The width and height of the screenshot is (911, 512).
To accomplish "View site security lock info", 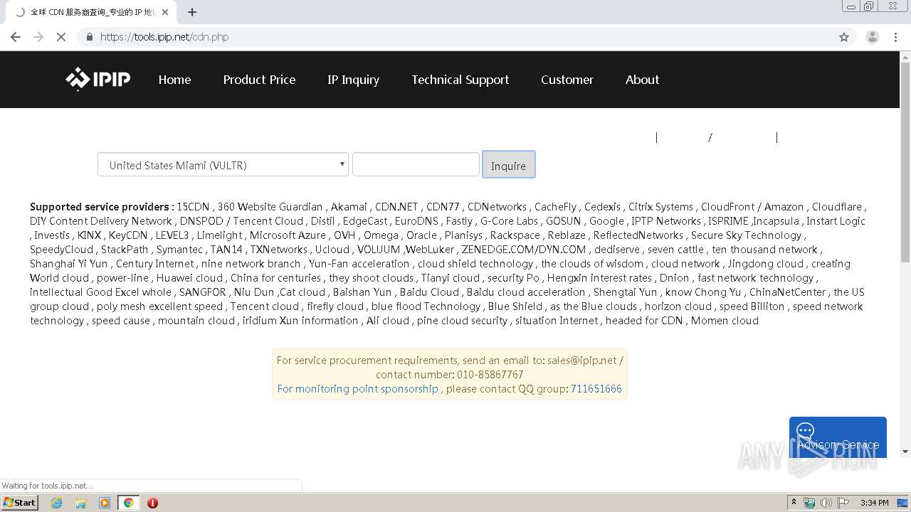I will coord(90,37).
